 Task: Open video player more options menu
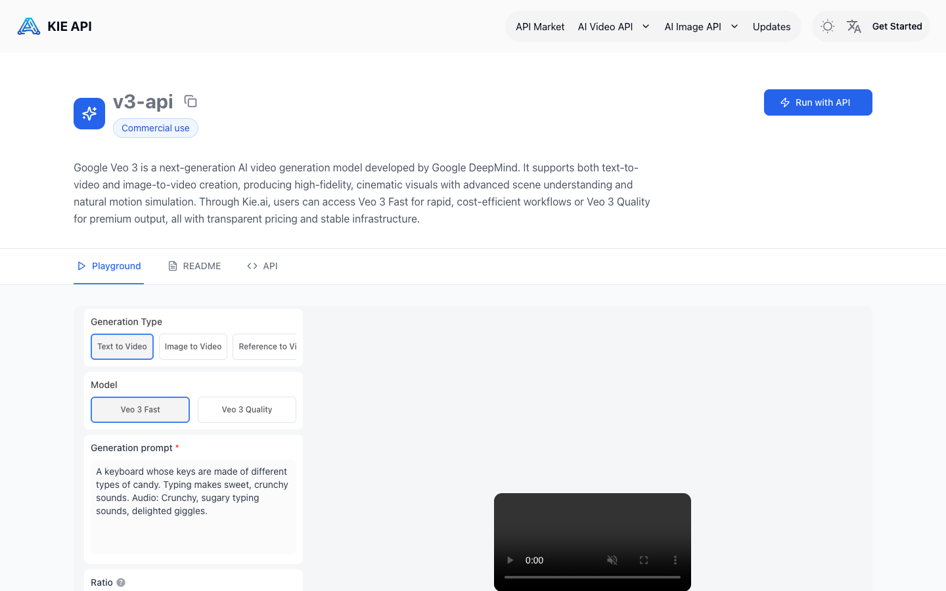(x=675, y=560)
